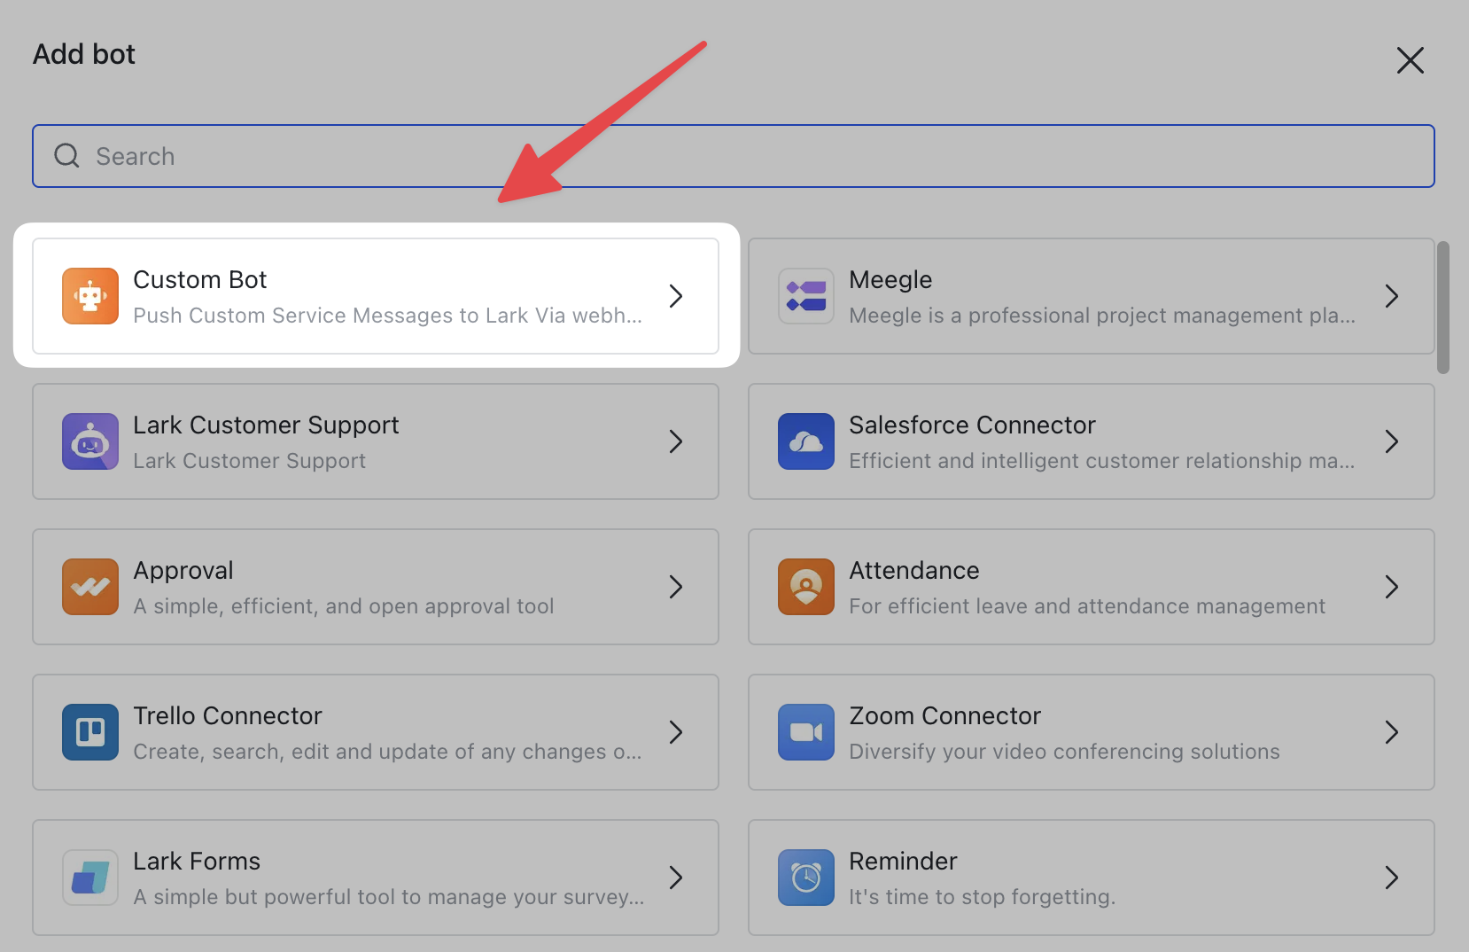Click 'Meegle is a professional project management' text

coord(1102,316)
